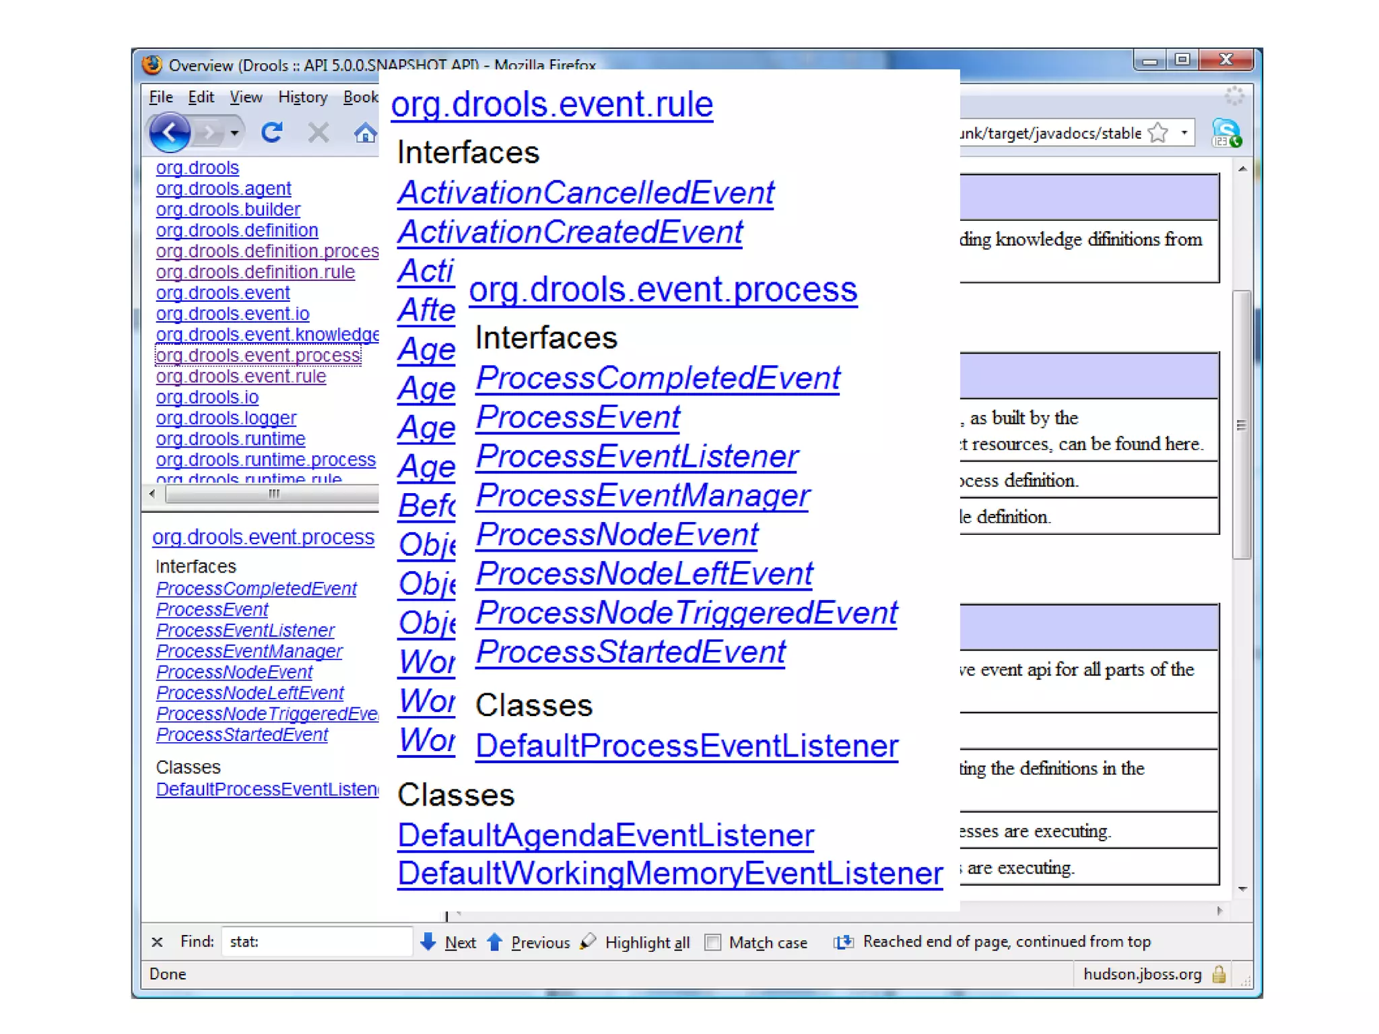Viewport: 1379px width, 1034px height.
Task: Open the History menu
Action: (302, 97)
